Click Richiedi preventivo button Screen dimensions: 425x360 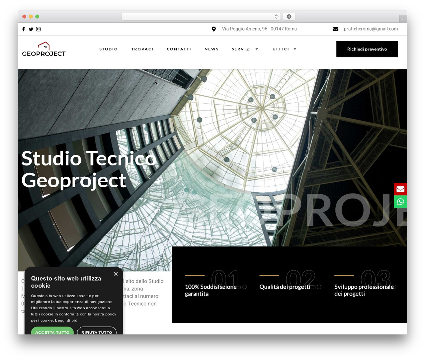367,49
